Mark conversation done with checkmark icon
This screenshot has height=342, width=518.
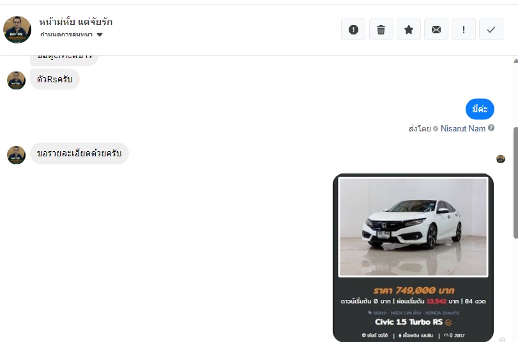click(491, 30)
